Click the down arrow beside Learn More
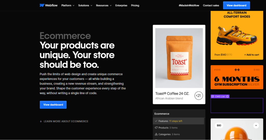 41,121
